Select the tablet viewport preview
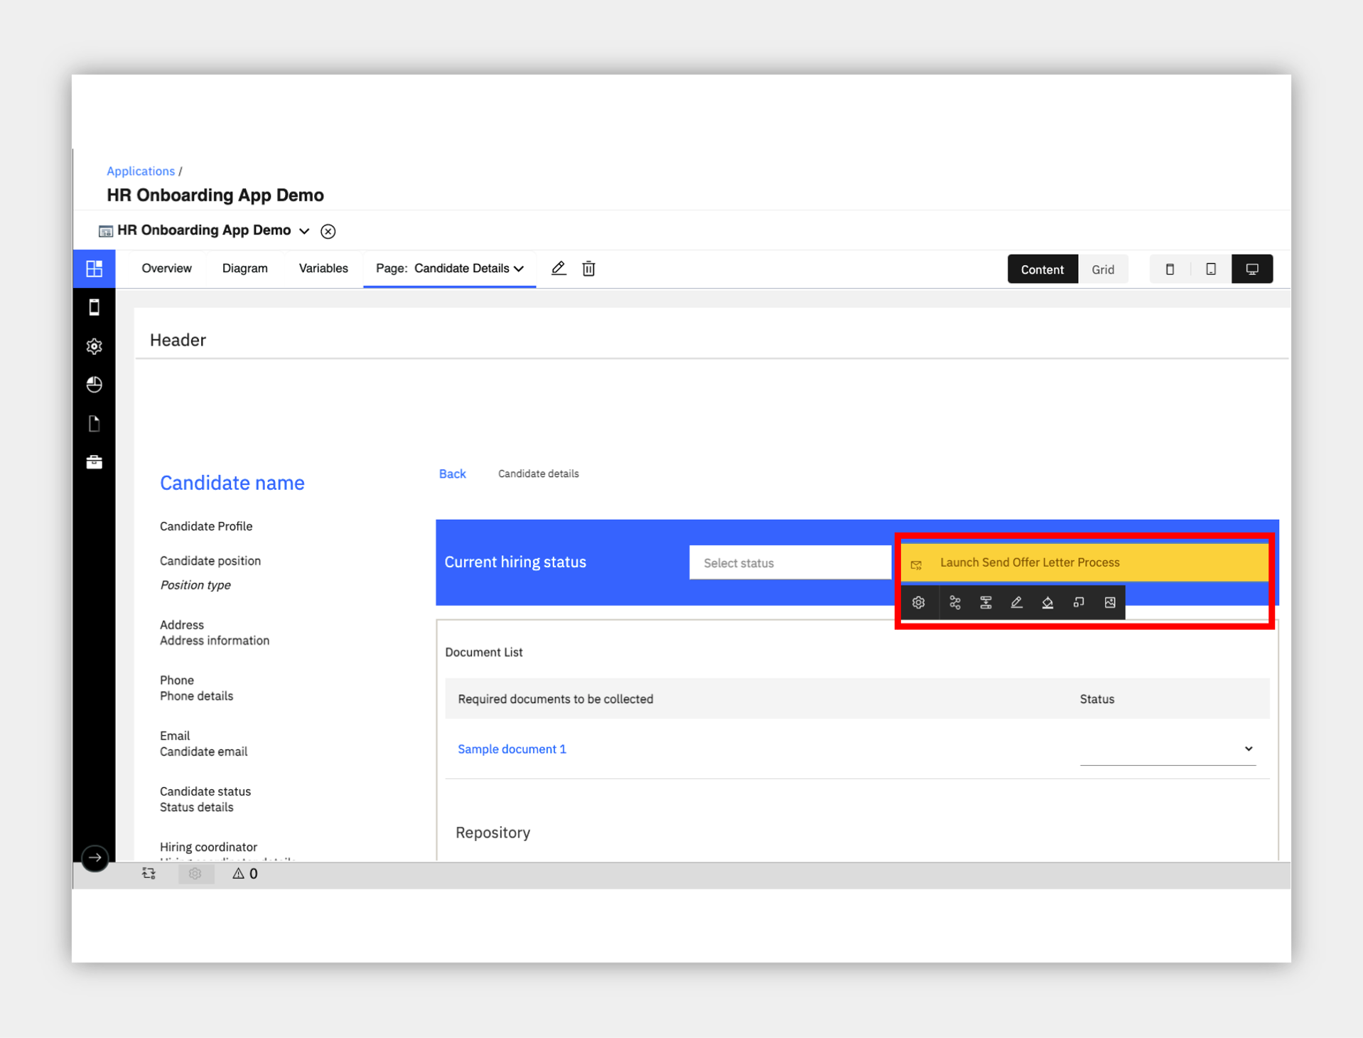The width and height of the screenshot is (1363, 1038). click(x=1211, y=269)
